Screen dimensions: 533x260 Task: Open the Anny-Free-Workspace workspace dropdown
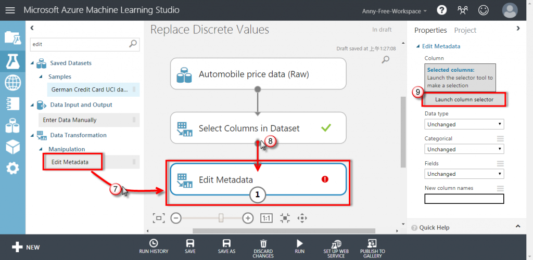point(395,11)
